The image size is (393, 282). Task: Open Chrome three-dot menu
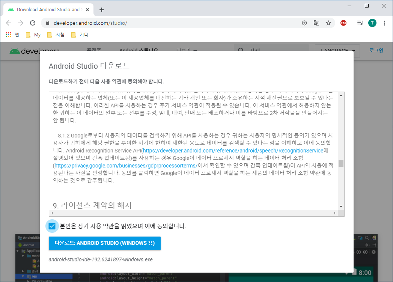click(x=384, y=23)
